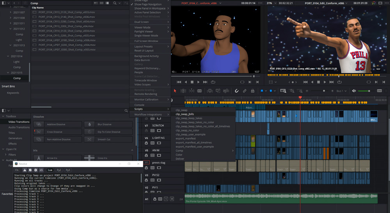This screenshot has height=213, width=390.
Task: Open Layout Presets submenu
Action: (x=150, y=46)
